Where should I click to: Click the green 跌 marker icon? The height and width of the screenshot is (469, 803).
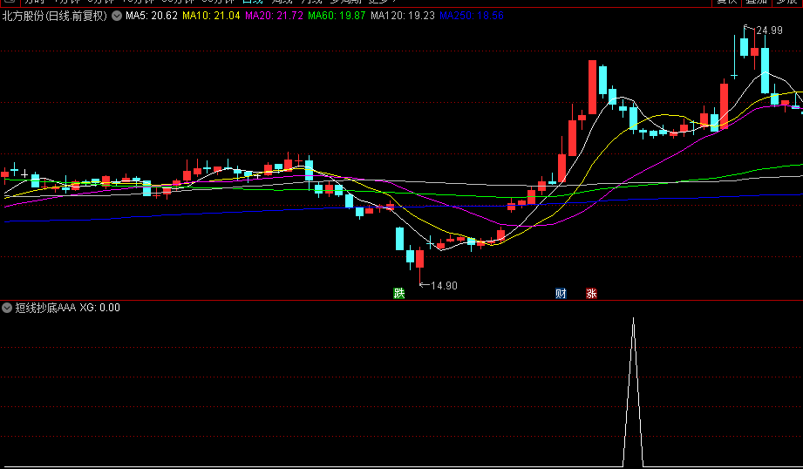399,294
